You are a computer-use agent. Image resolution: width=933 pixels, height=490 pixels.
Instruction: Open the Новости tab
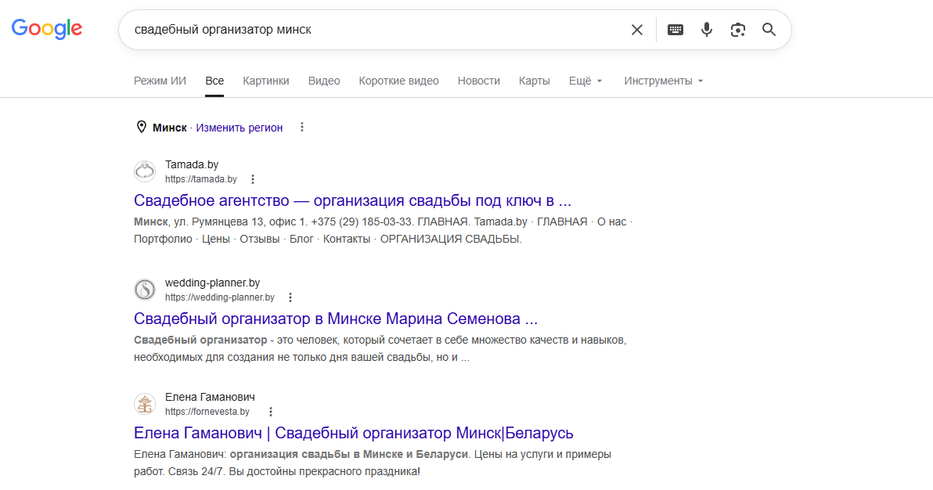pos(479,81)
